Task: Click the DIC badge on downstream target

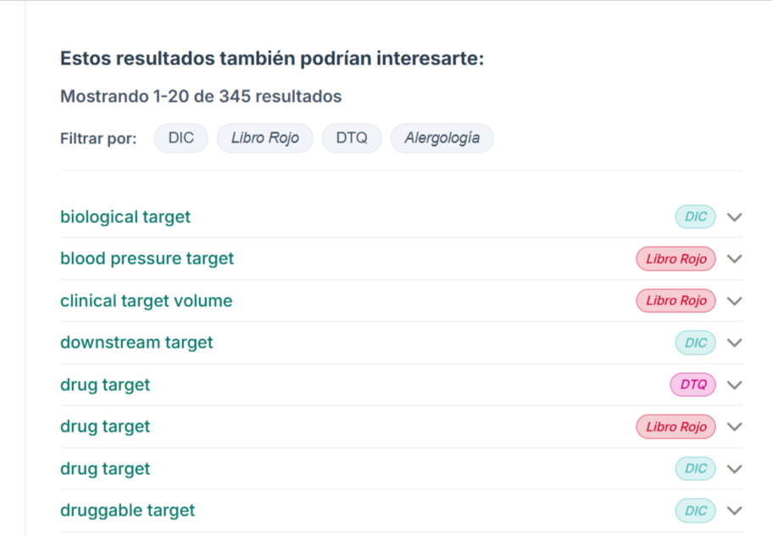Action: 695,343
